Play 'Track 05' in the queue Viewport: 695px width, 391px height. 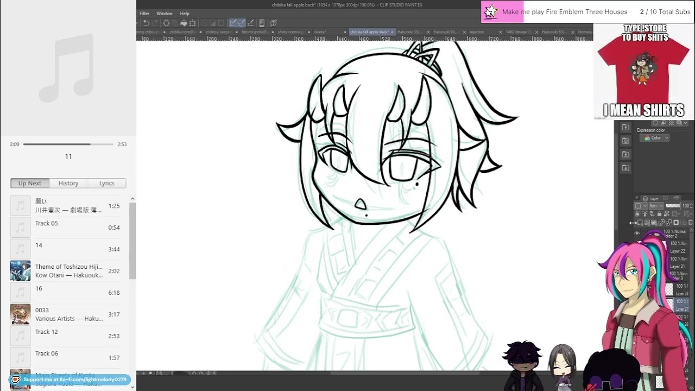click(x=68, y=227)
